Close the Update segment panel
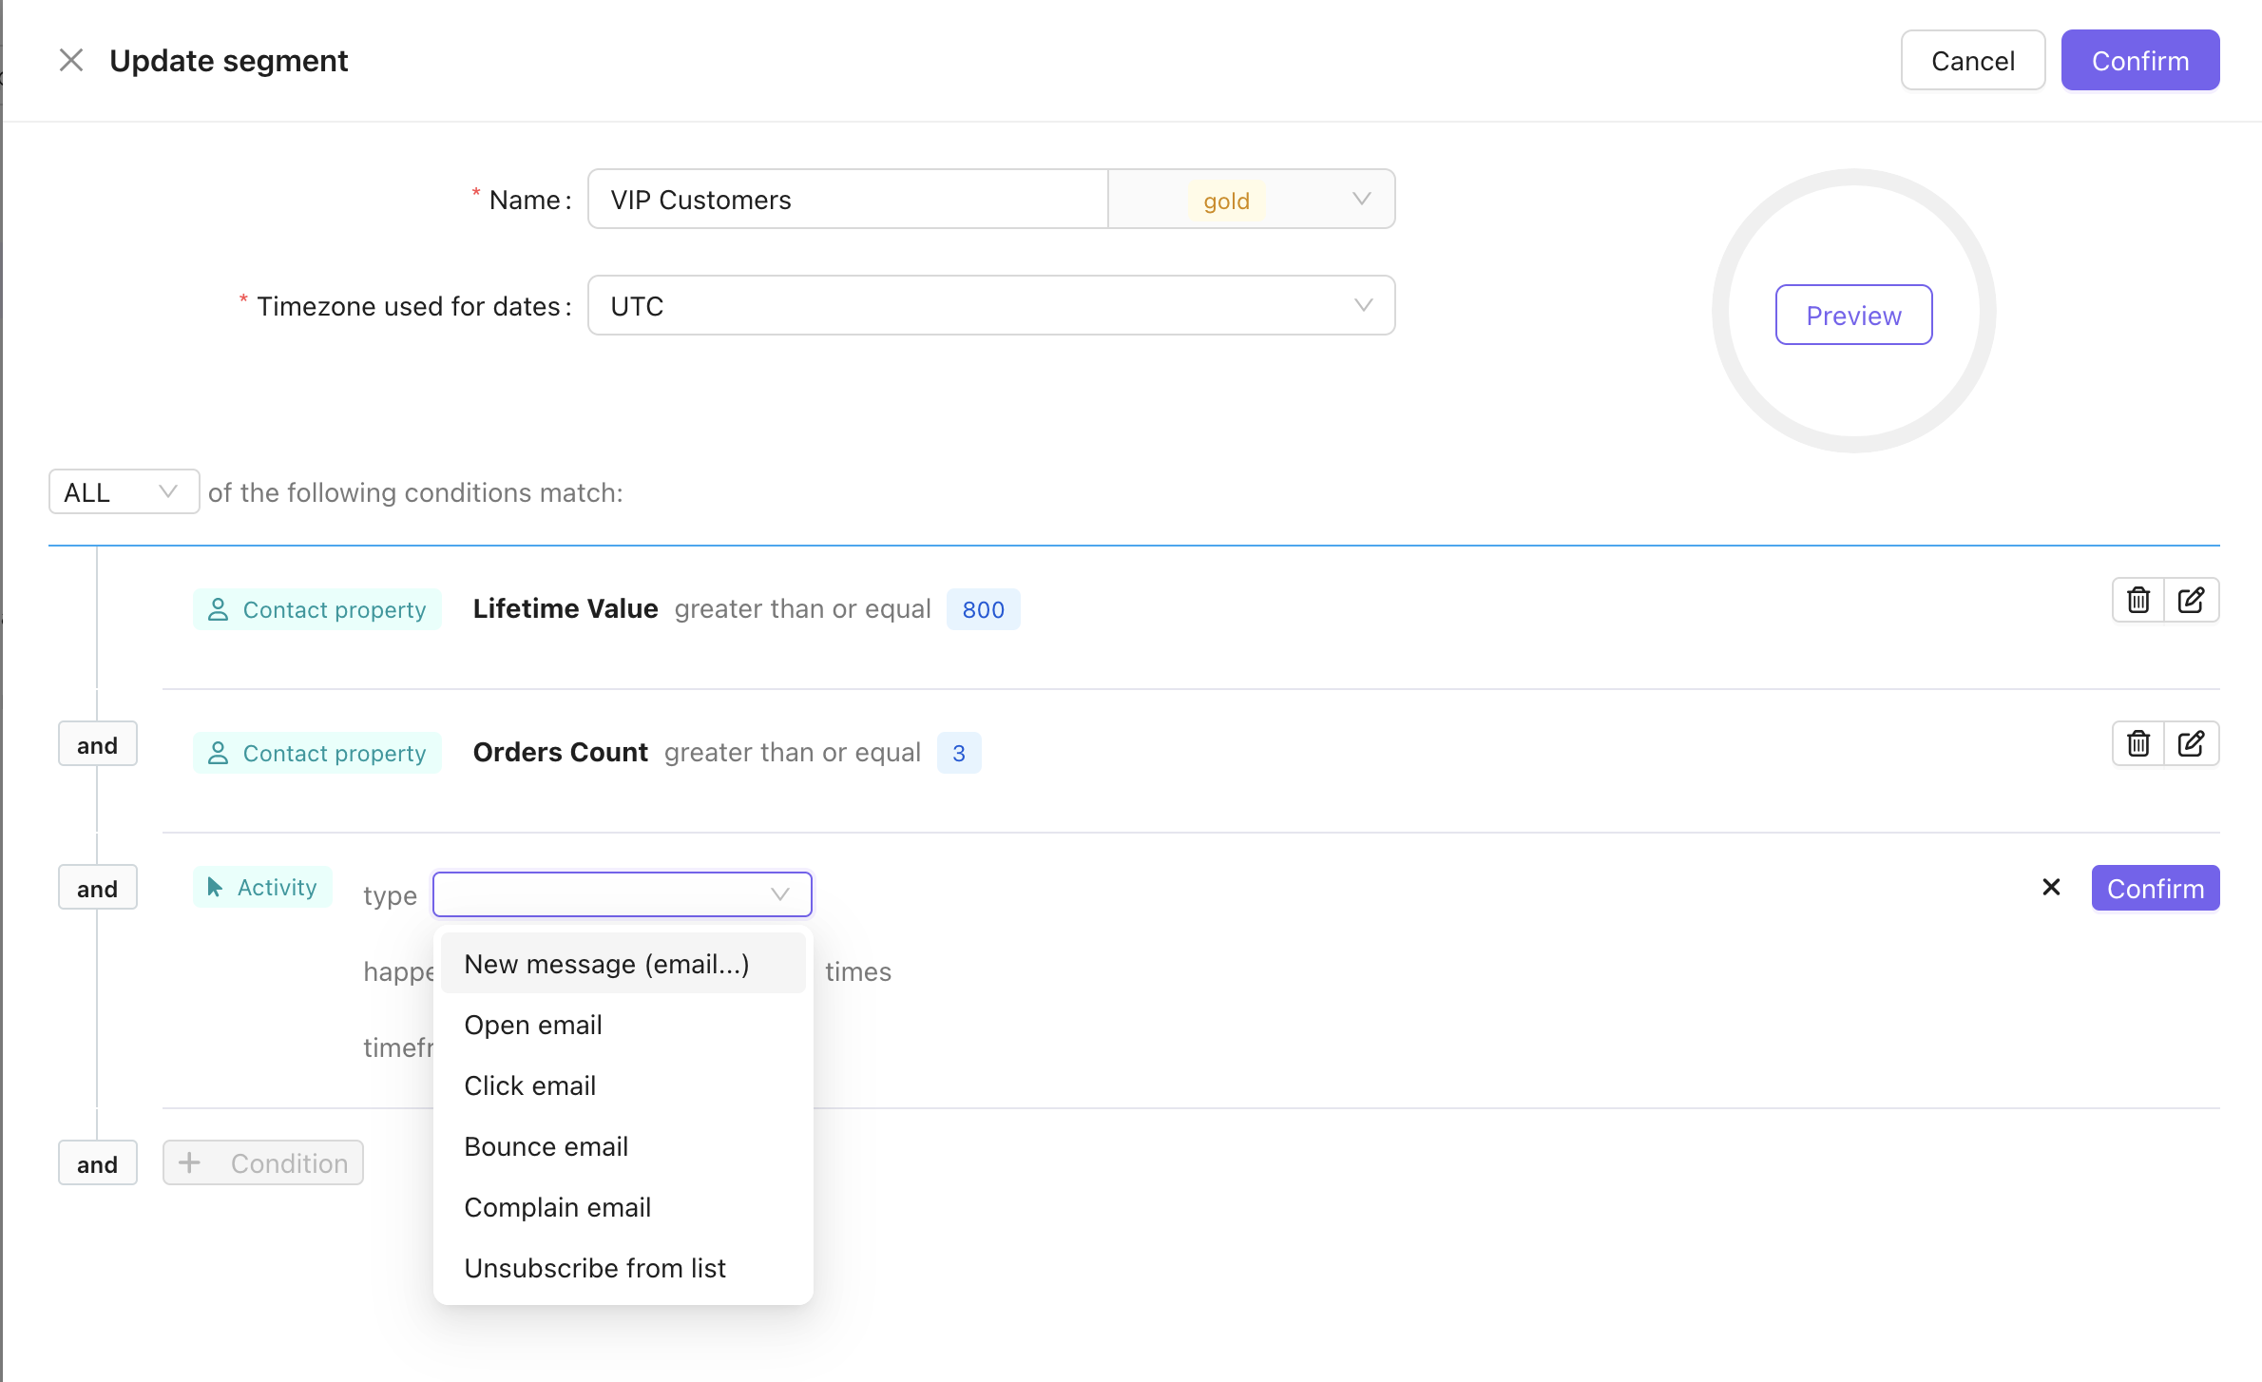 coord(71,61)
